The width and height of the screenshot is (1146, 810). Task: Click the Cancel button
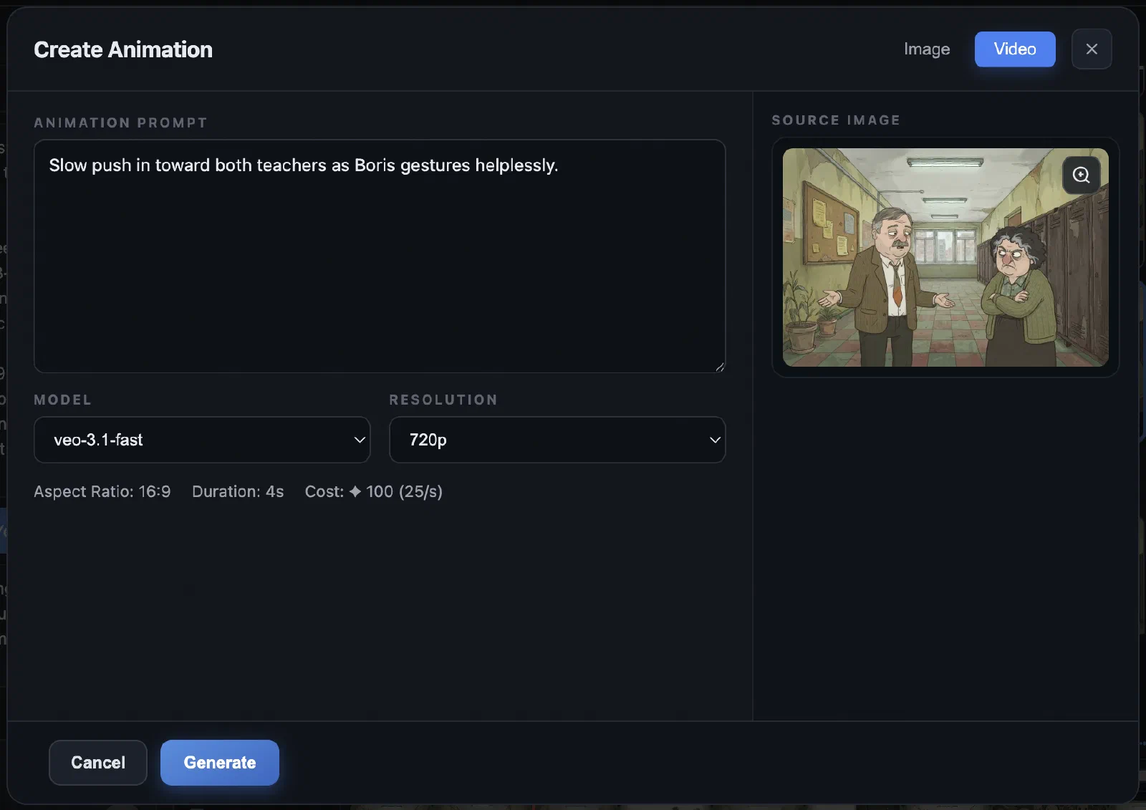(x=98, y=762)
